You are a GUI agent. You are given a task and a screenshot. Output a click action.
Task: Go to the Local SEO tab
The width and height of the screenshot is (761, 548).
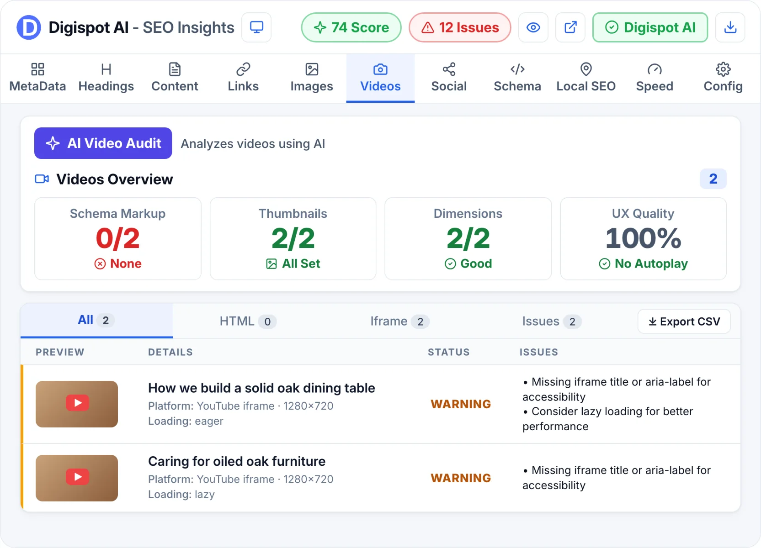[x=586, y=78]
